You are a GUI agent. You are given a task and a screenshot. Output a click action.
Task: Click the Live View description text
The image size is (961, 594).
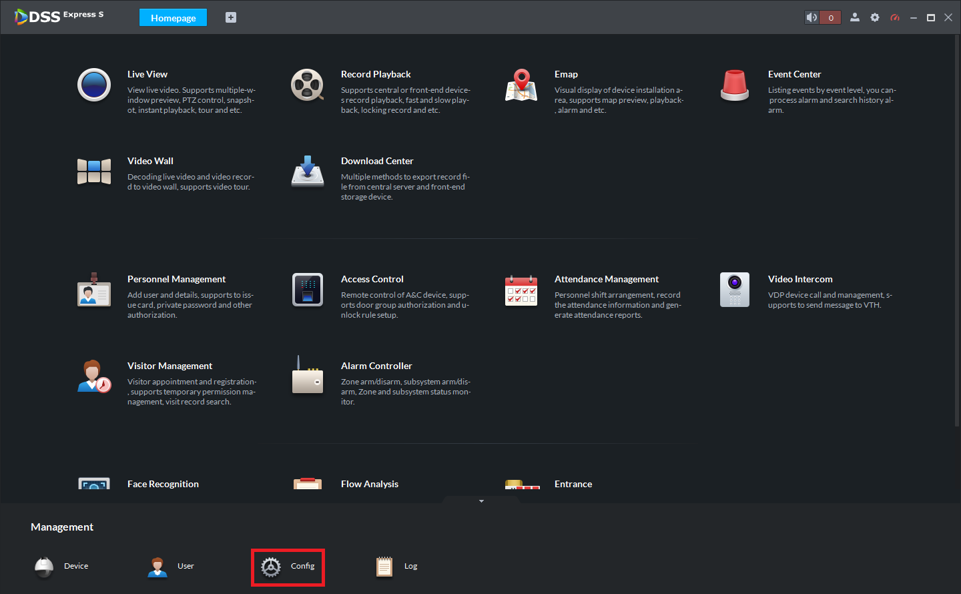click(192, 100)
